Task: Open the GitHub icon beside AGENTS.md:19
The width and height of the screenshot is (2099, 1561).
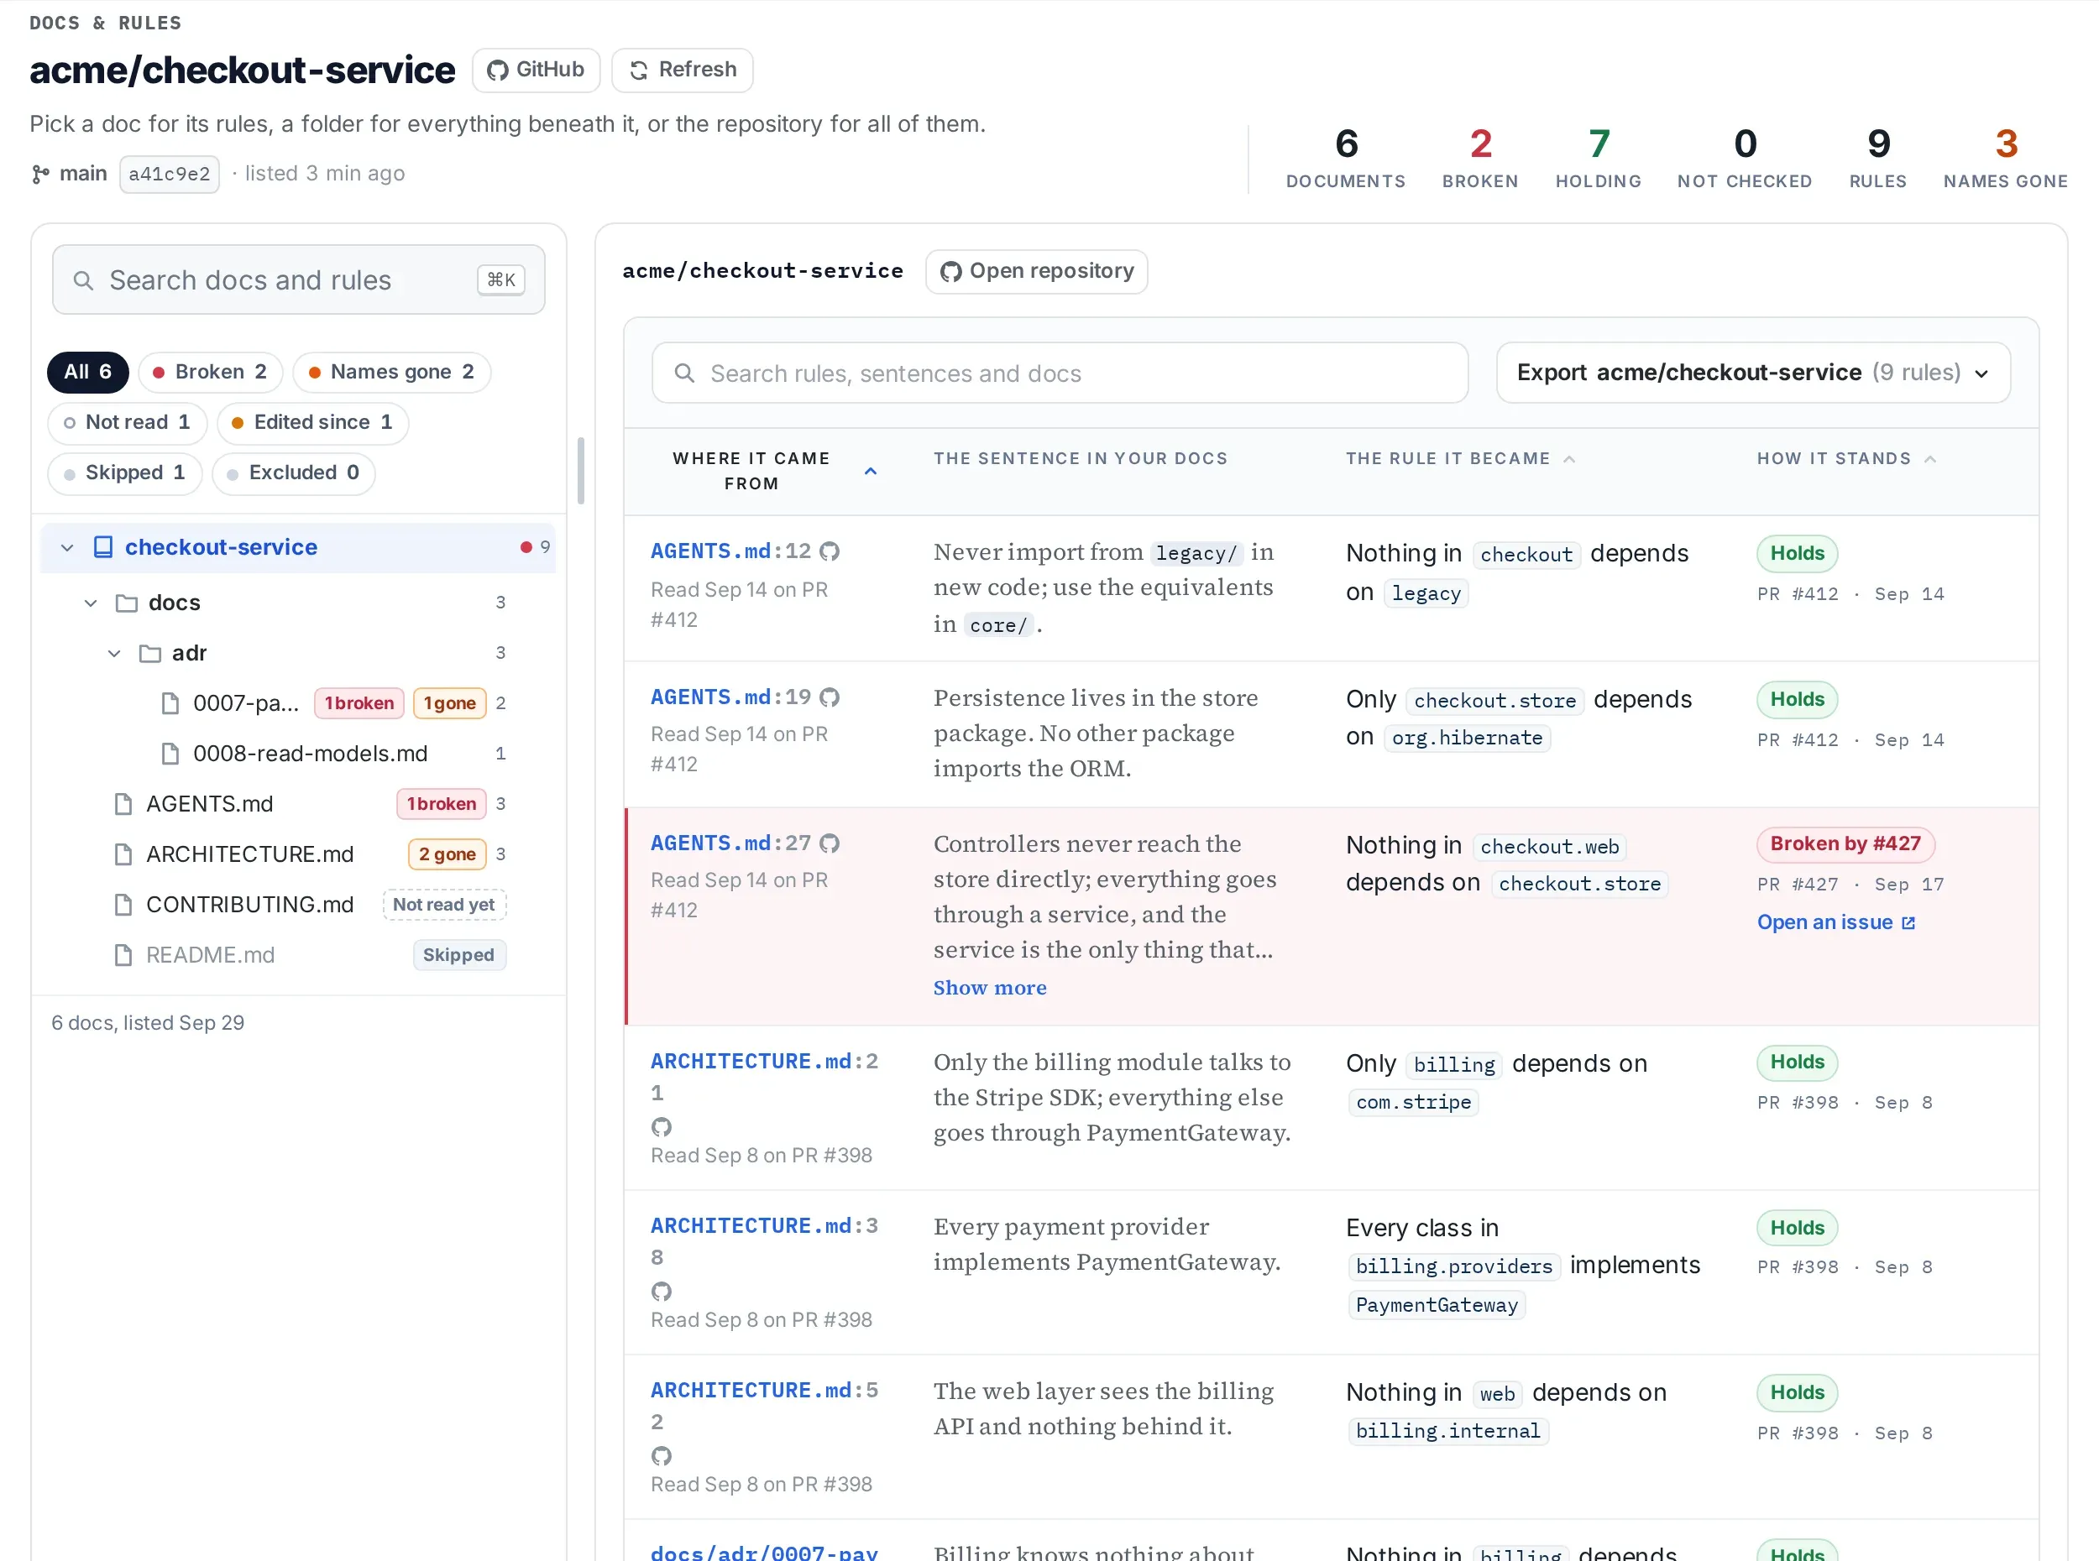Action: (x=830, y=697)
